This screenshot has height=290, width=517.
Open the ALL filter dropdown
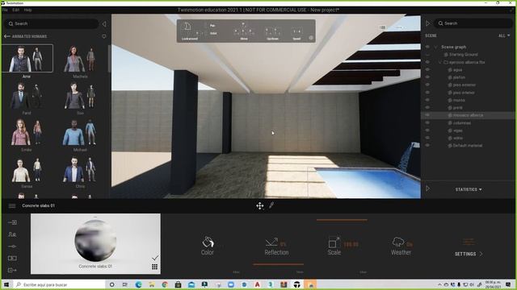(x=504, y=35)
